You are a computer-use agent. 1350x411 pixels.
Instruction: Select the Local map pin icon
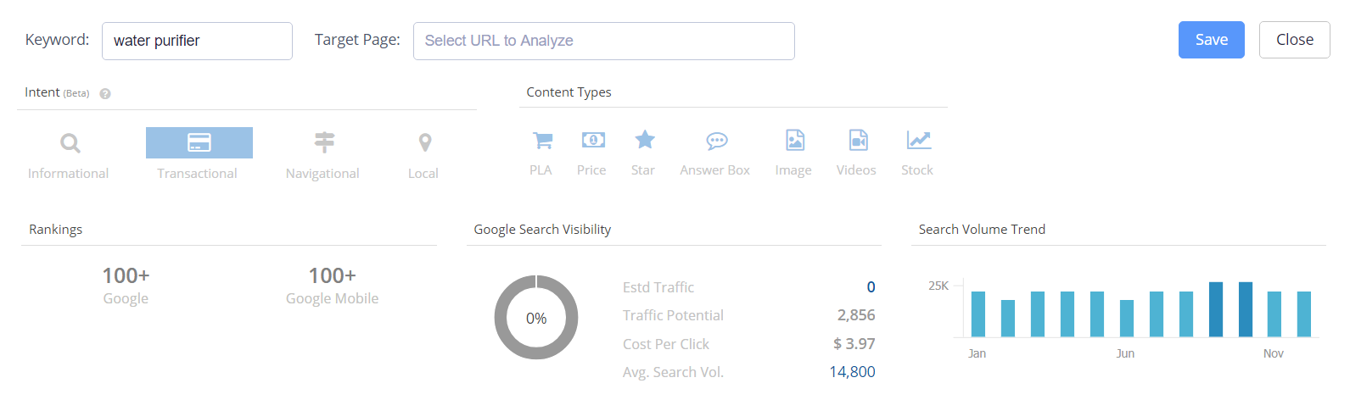click(x=425, y=142)
